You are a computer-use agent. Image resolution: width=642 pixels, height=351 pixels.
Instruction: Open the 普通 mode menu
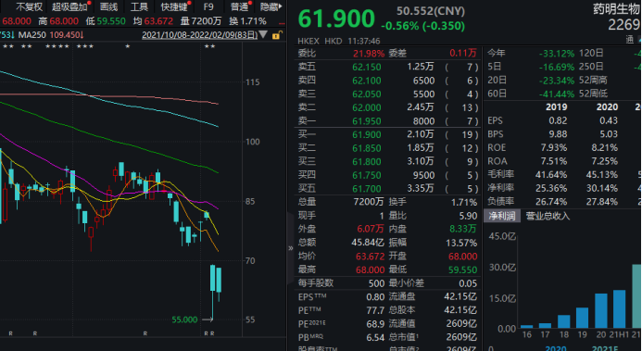click(239, 7)
